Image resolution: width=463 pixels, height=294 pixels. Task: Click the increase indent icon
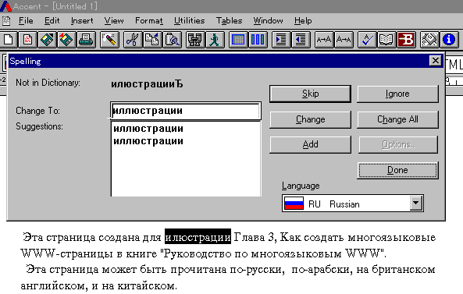click(280, 40)
